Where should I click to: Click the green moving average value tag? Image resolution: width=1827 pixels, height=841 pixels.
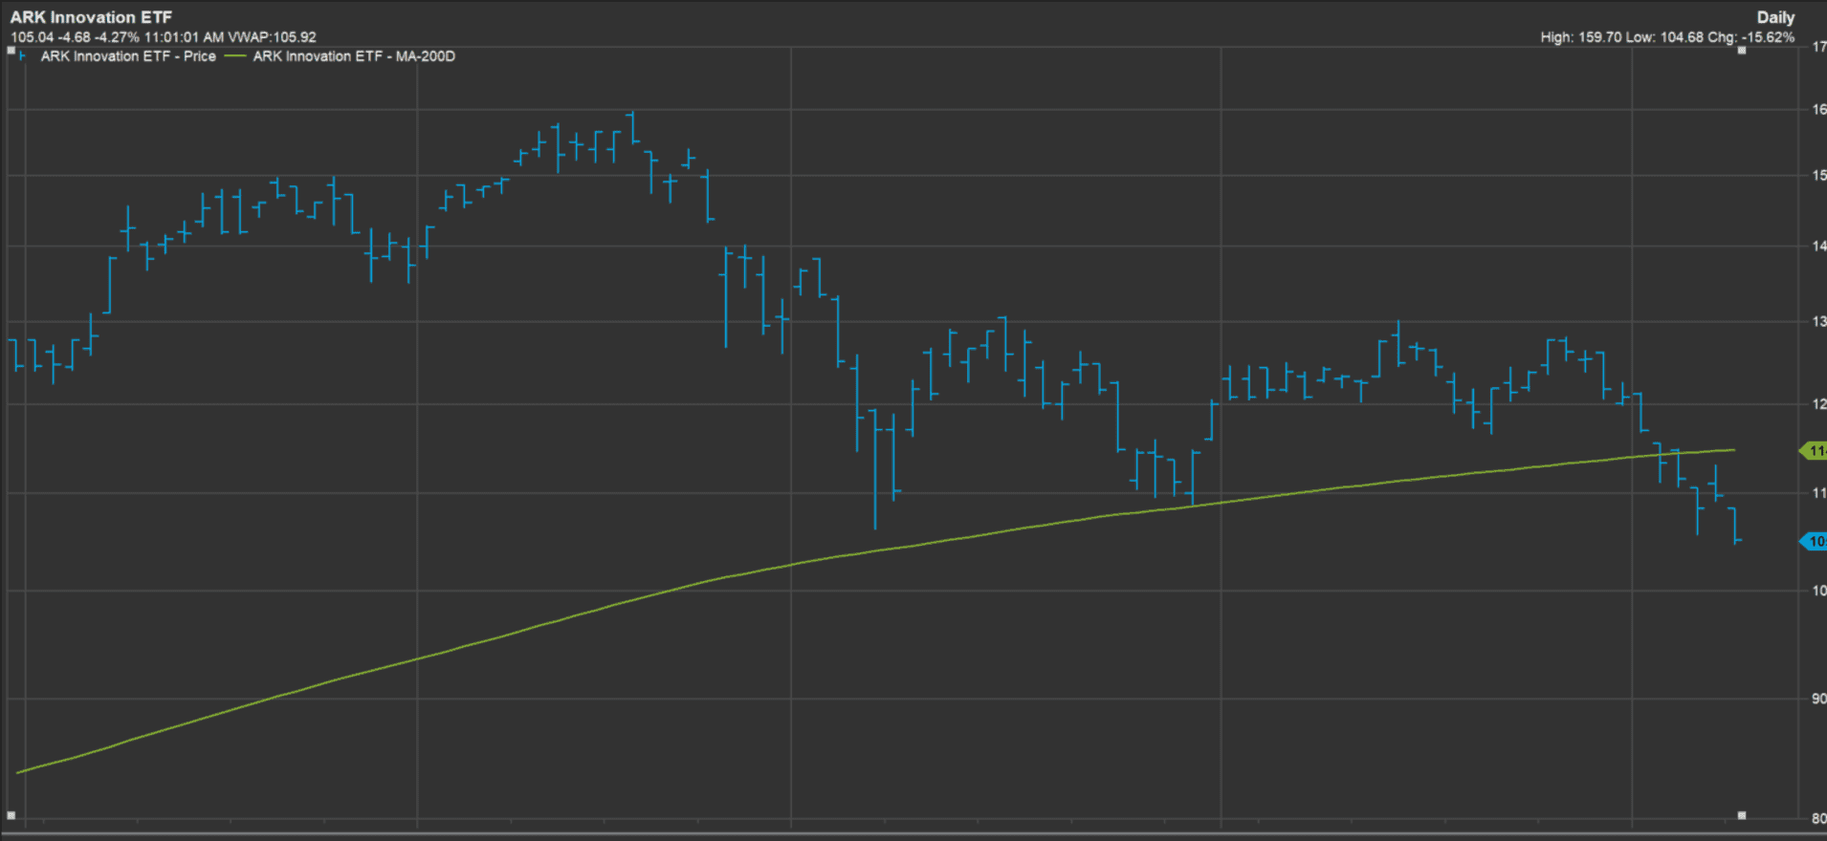coord(1814,451)
